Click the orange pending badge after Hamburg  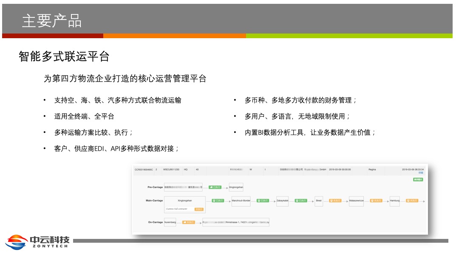tap(412, 201)
